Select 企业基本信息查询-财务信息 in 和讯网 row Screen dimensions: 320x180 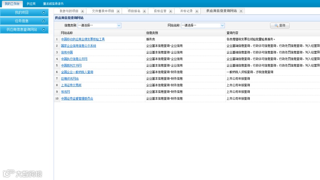(x=185, y=92)
